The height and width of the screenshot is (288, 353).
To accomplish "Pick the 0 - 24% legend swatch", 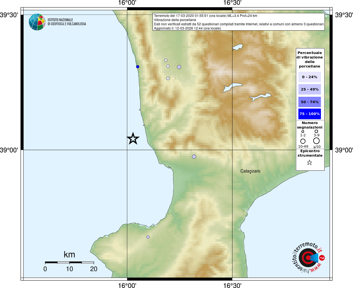I will (310, 77).
